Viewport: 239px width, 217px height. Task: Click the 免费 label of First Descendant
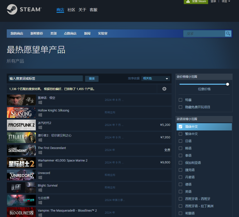(x=167, y=150)
